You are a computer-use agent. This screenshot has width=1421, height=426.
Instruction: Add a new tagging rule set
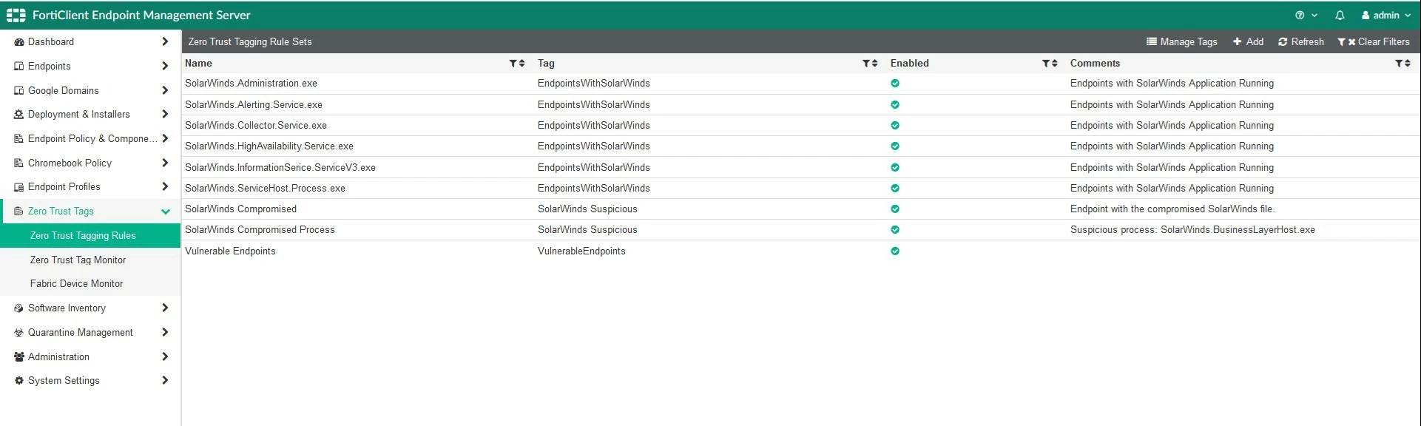click(1248, 42)
